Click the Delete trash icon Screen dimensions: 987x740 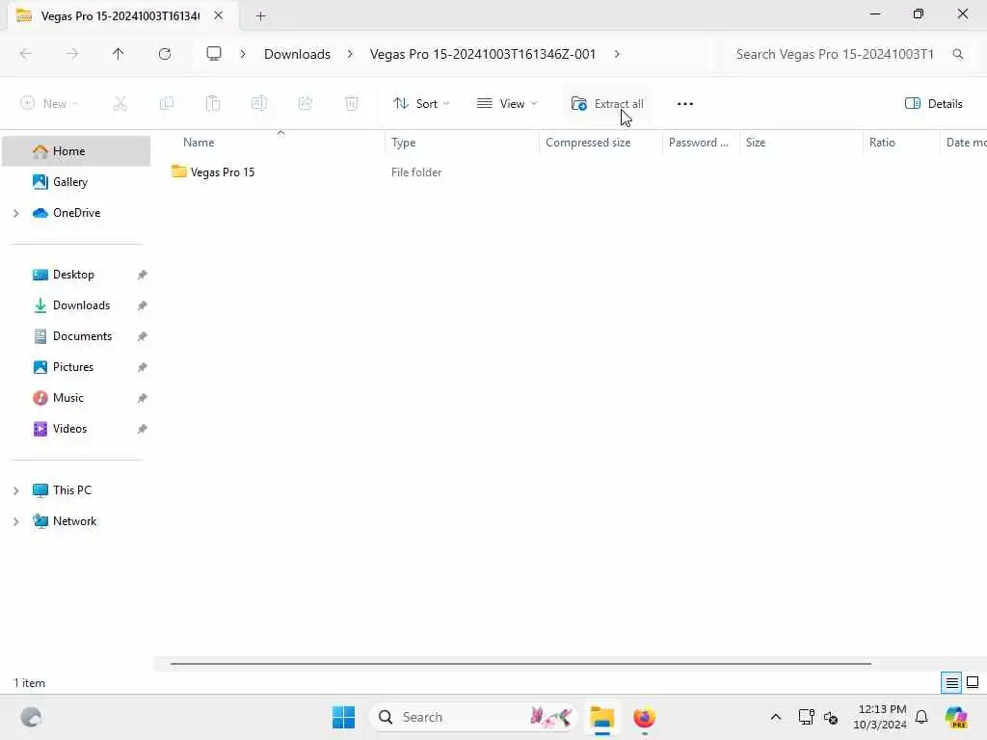tap(352, 104)
